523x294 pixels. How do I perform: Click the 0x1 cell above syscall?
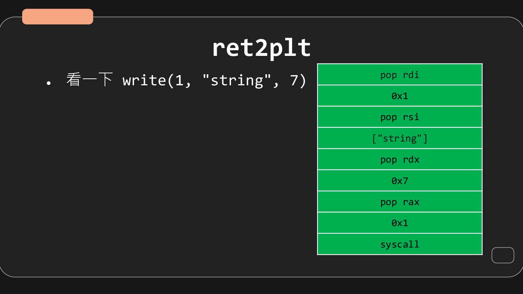tap(400, 223)
